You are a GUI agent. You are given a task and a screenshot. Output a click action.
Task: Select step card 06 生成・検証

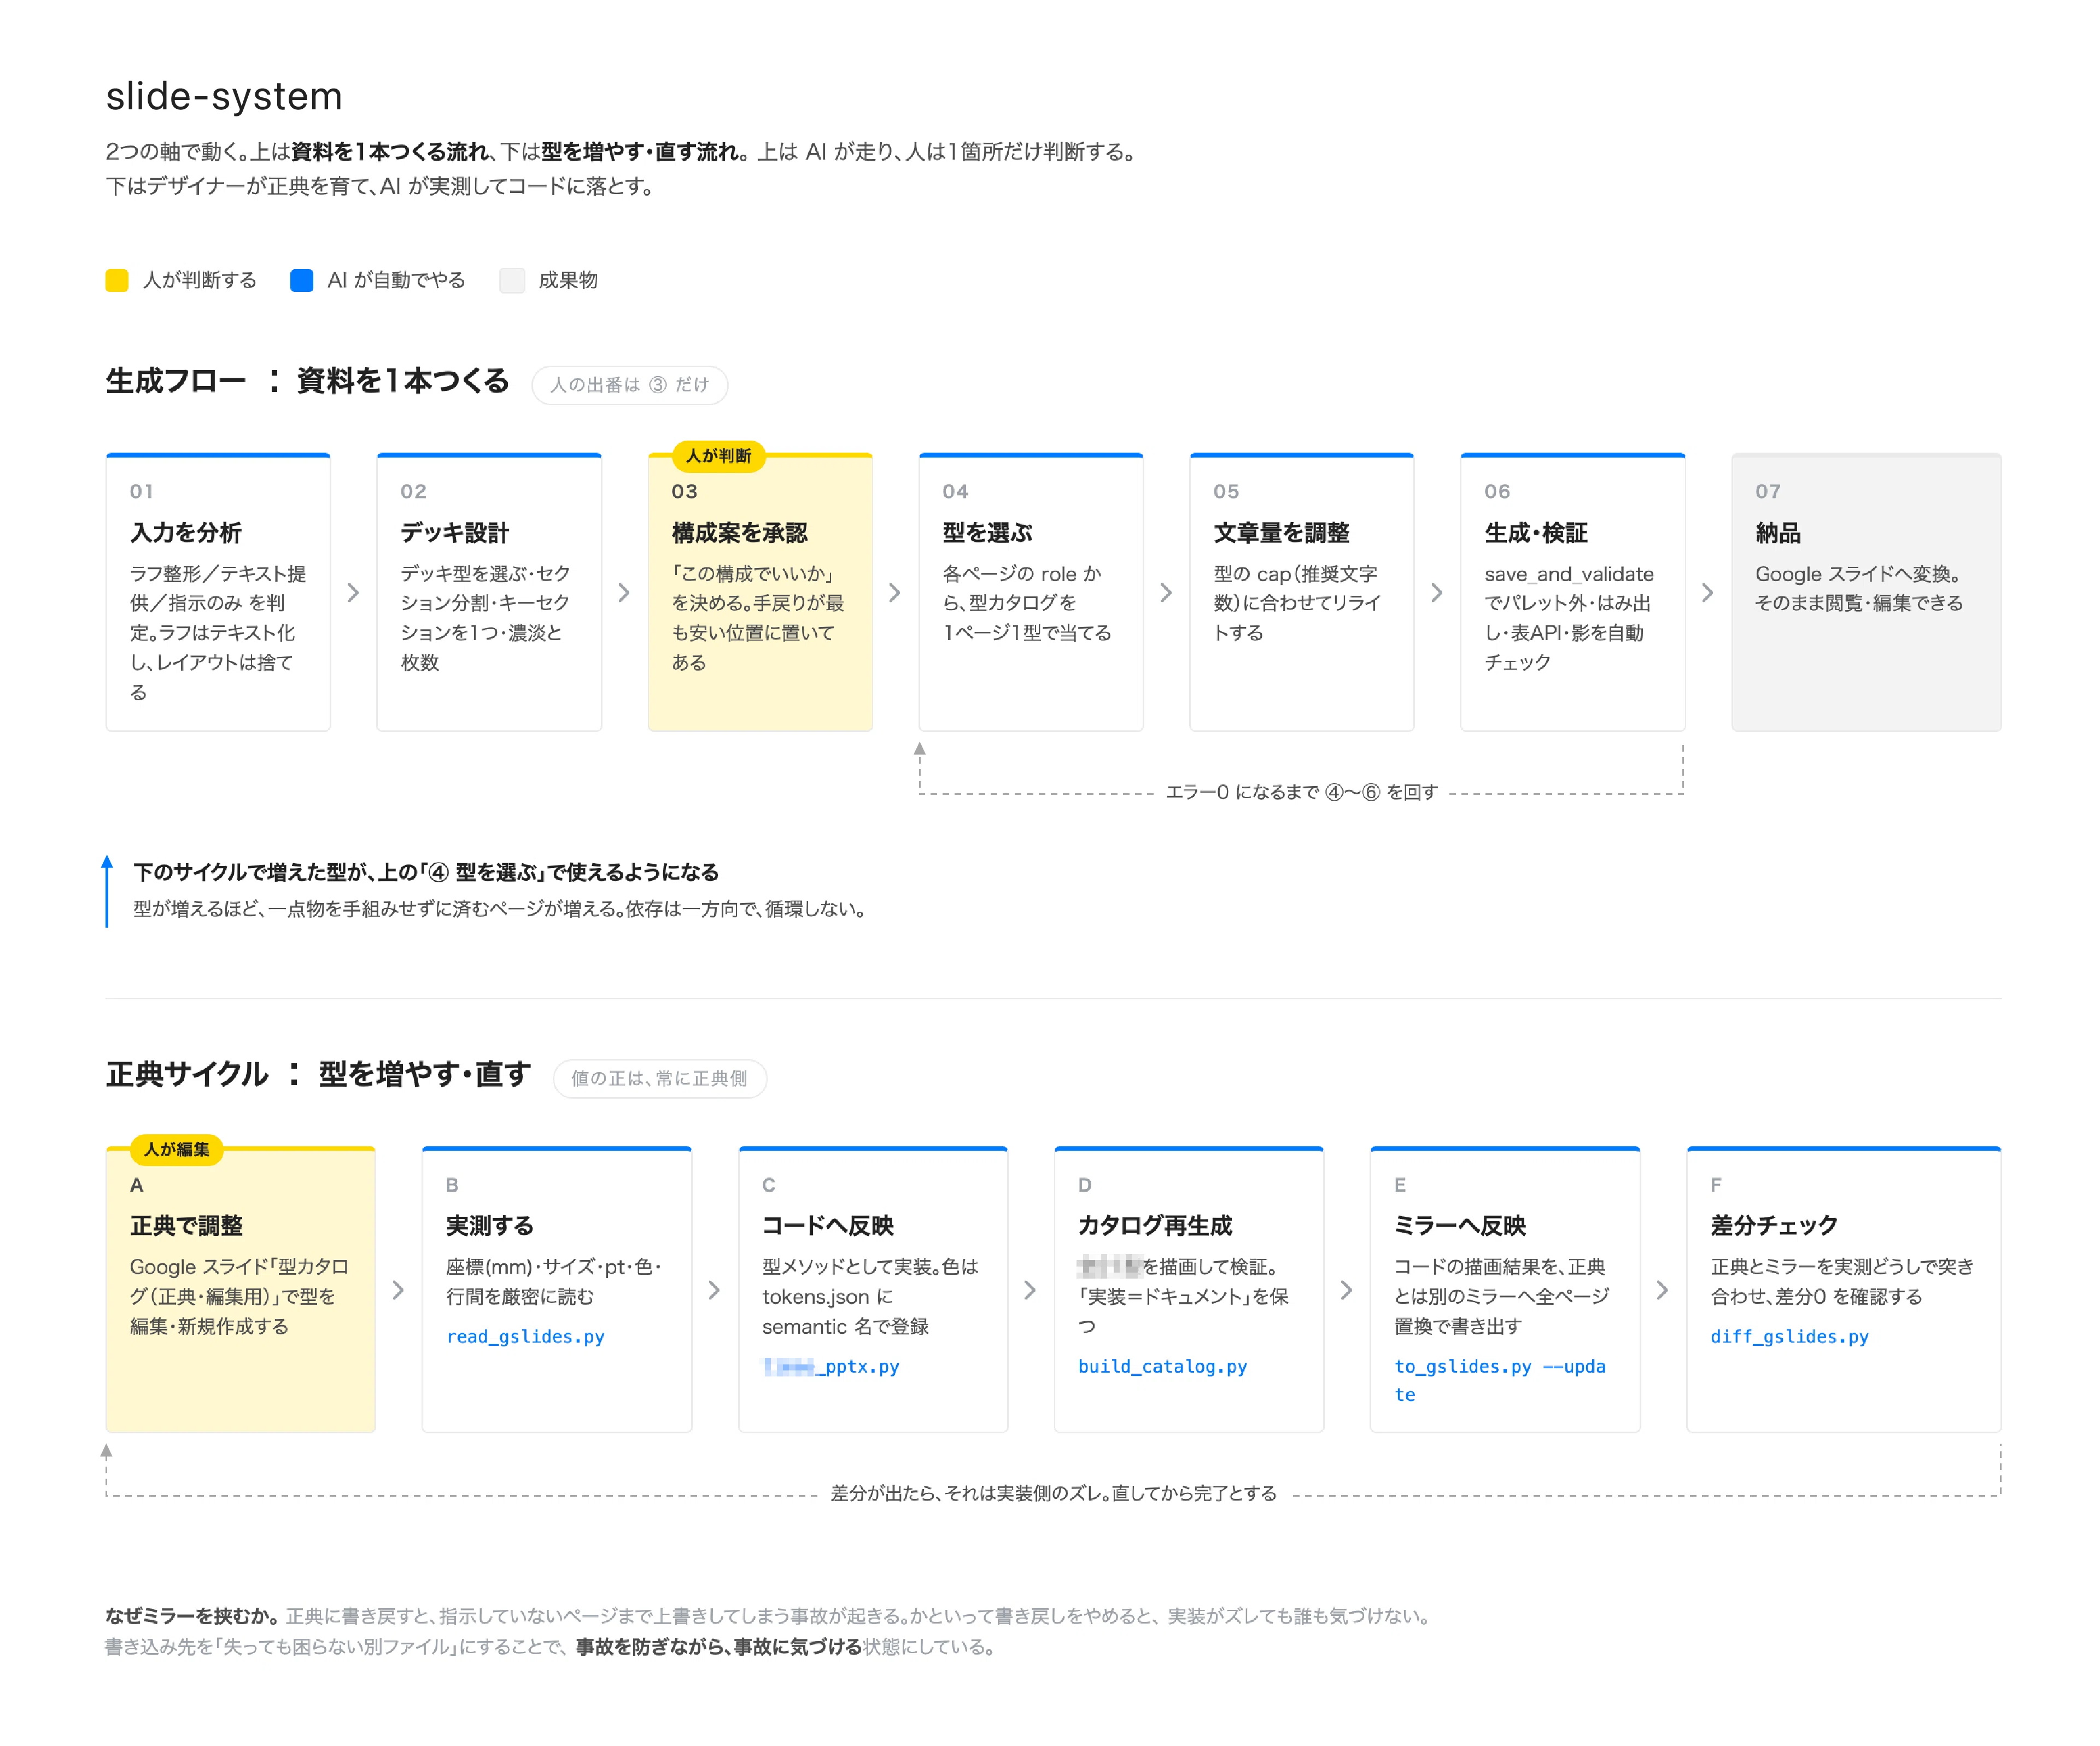1573,592
